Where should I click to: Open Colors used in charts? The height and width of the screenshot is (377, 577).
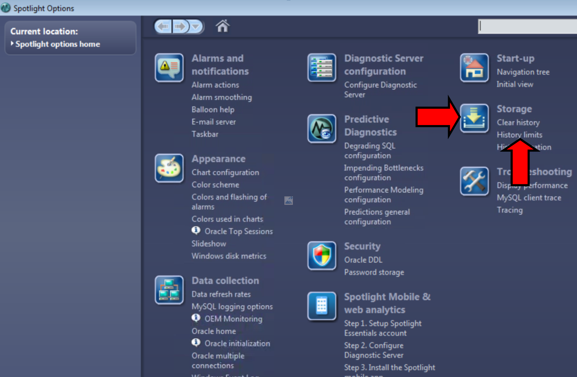[x=227, y=219]
